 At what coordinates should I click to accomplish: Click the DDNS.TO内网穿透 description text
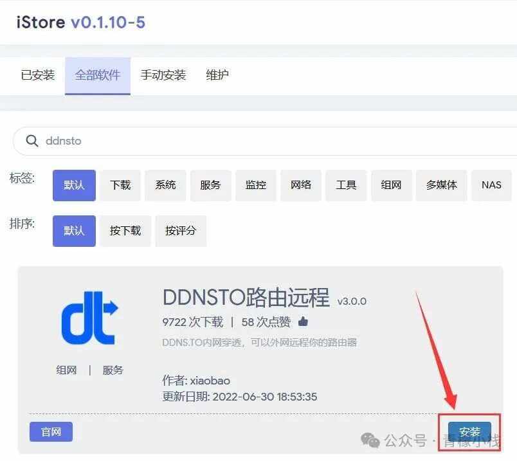tap(260, 342)
